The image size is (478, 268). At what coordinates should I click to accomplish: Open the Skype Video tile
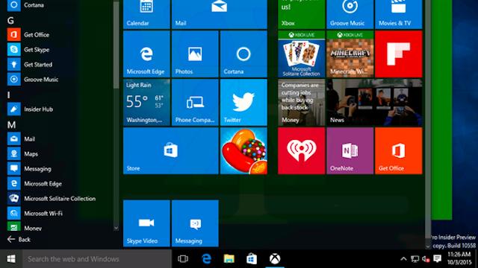[146, 223]
